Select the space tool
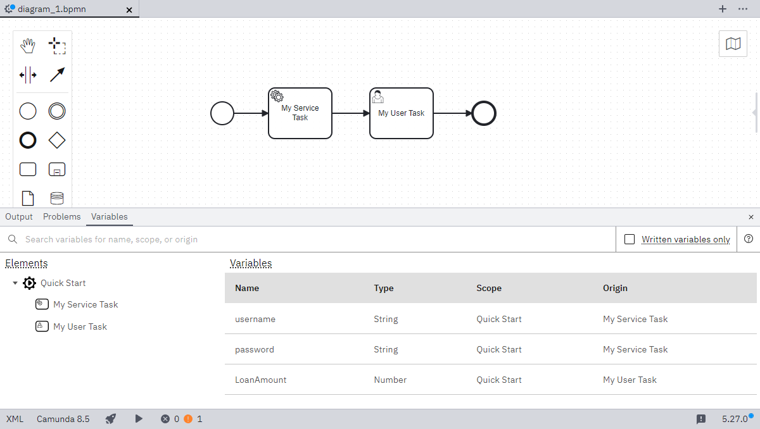The width and height of the screenshot is (760, 429). point(28,74)
